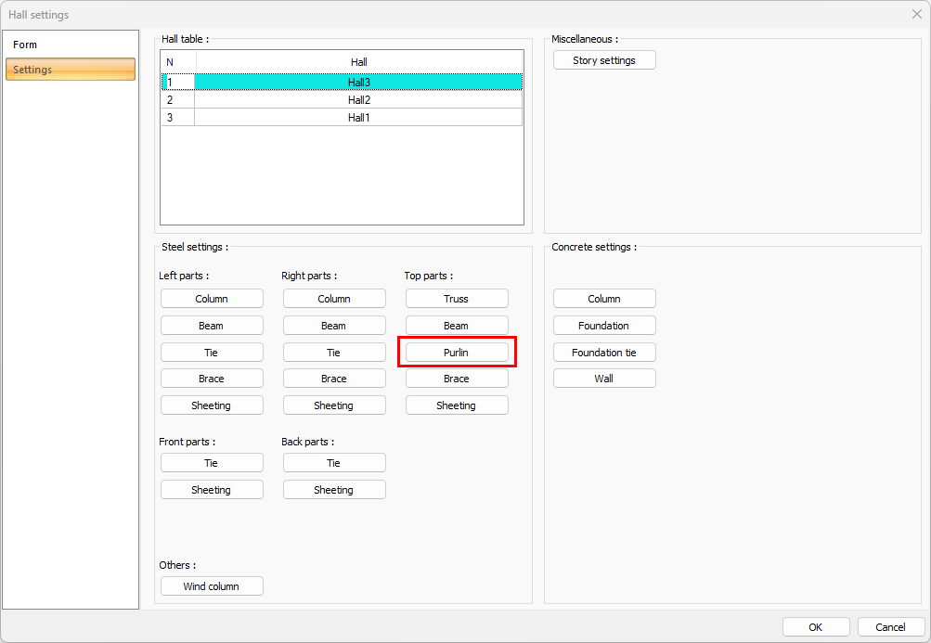The height and width of the screenshot is (643, 931).
Task: Open Left parts Column settings
Action: (x=212, y=299)
